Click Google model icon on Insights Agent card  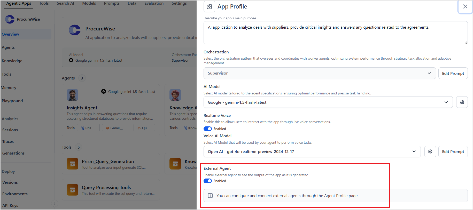click(x=104, y=91)
